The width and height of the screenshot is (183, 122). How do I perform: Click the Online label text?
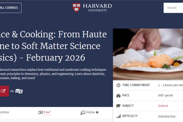(90, 112)
